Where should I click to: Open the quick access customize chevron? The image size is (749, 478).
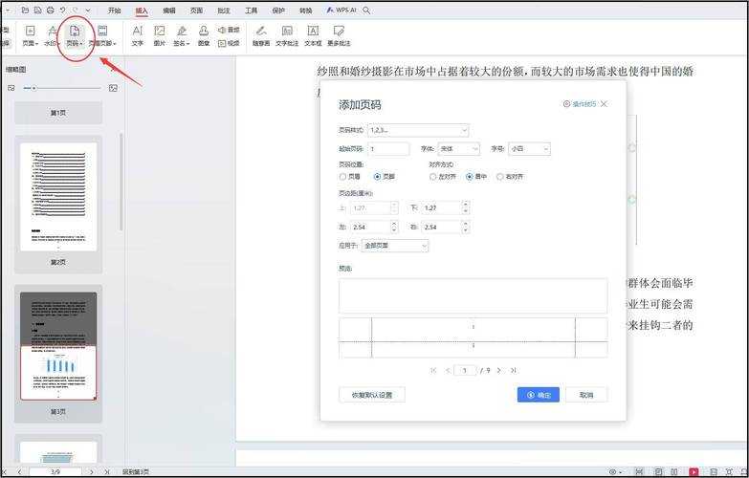tap(88, 10)
